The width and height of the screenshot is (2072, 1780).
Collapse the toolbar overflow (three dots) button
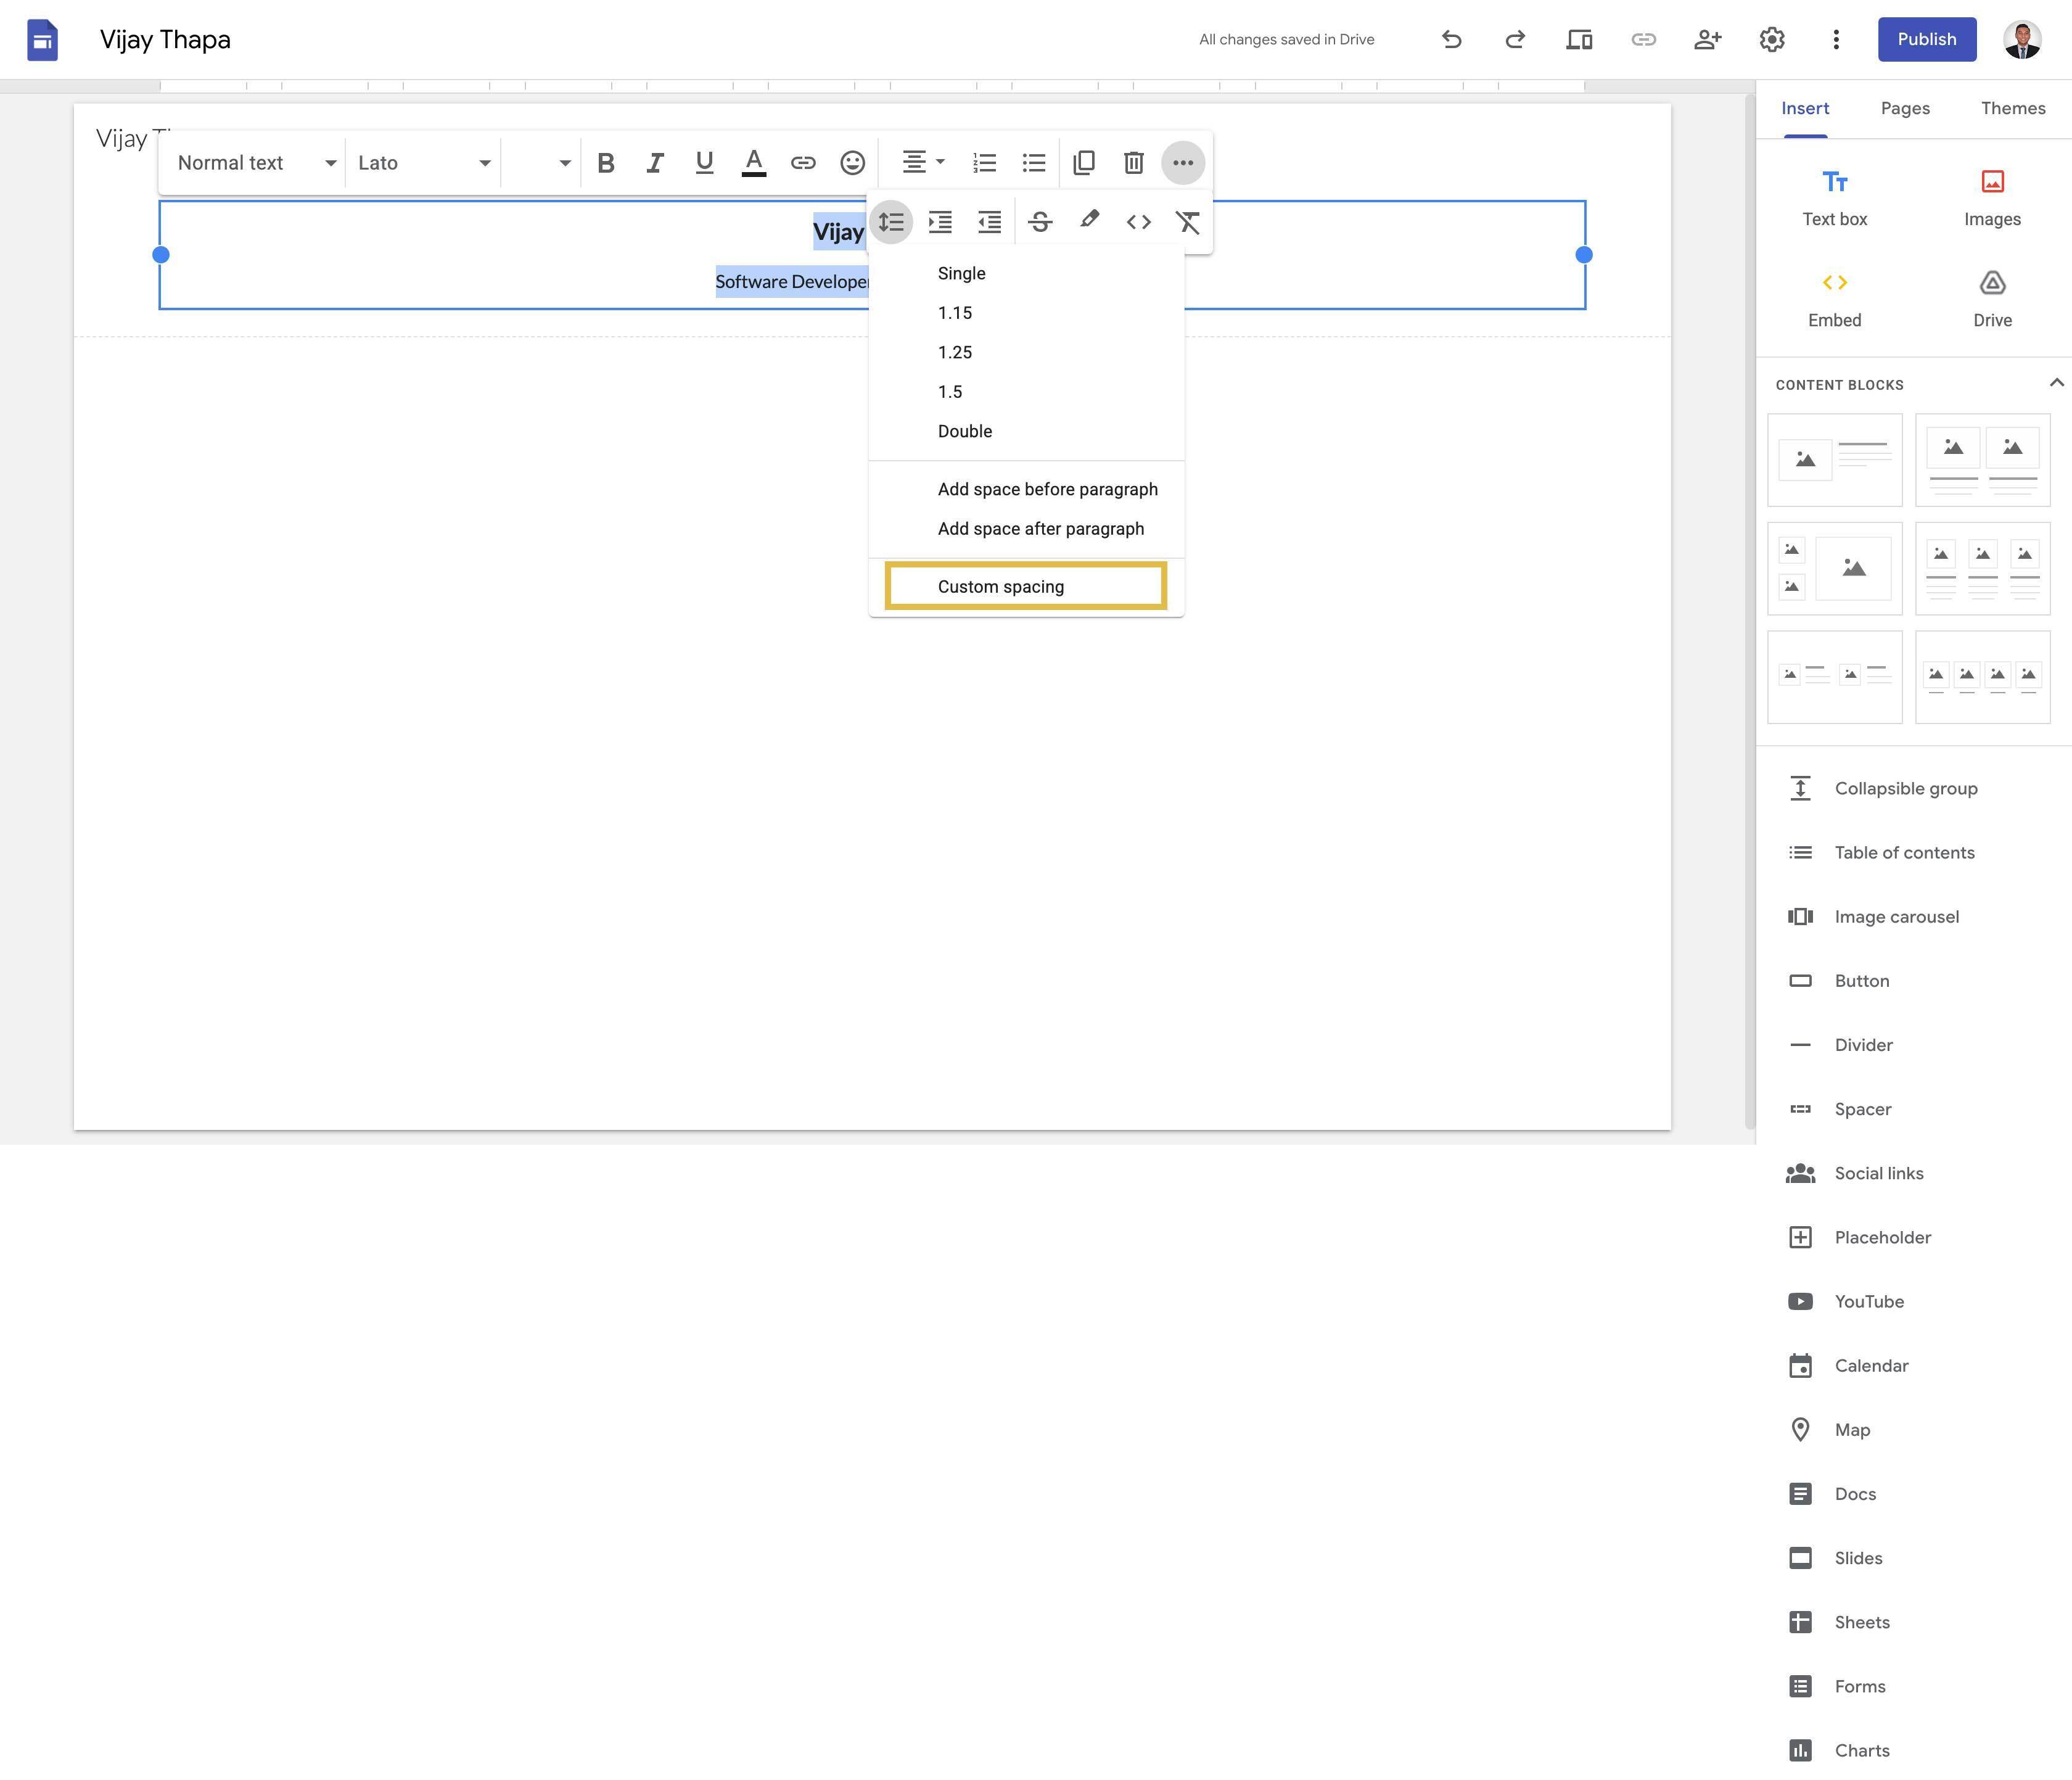[1183, 163]
